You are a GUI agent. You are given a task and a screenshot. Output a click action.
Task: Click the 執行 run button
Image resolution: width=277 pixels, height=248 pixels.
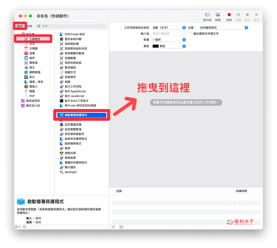click(x=257, y=14)
